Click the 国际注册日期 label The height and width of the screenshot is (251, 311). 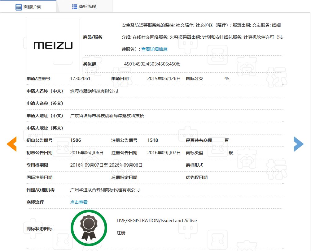tap(39, 177)
